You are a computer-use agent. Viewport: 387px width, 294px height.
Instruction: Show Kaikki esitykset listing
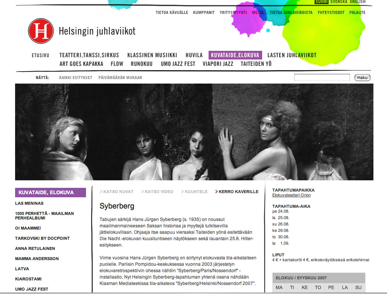75,78
